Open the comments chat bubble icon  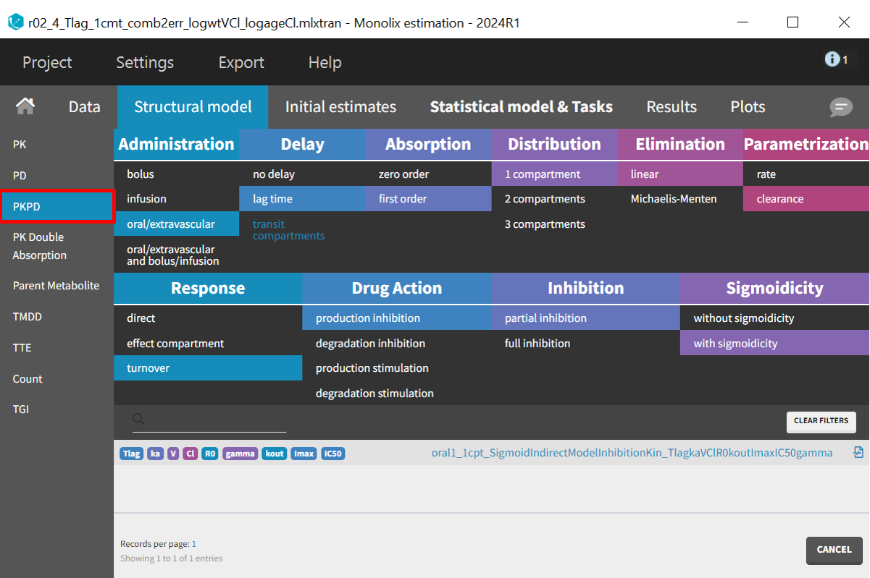(840, 107)
